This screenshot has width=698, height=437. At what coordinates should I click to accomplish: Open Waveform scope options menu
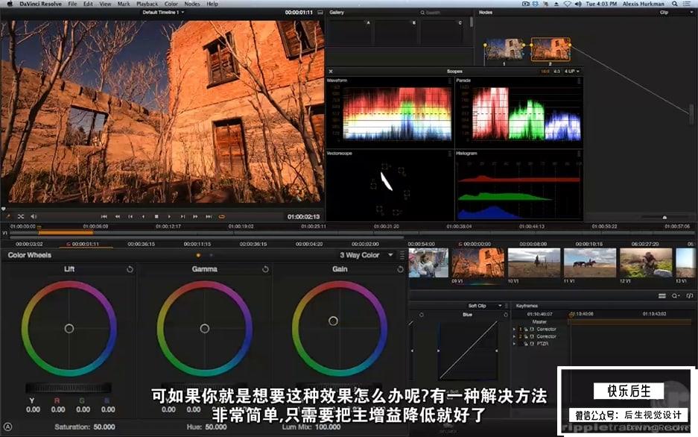coord(450,81)
